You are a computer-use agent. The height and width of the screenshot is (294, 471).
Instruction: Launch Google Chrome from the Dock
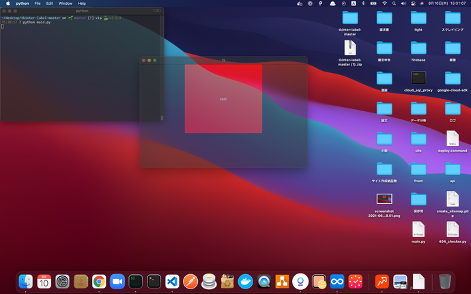click(x=99, y=282)
